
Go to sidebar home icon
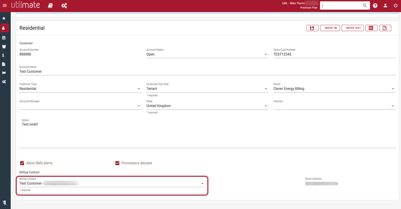(4, 18)
